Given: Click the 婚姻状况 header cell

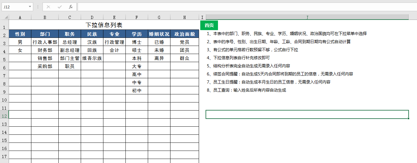Looking at the screenshot, I should pos(159,34).
